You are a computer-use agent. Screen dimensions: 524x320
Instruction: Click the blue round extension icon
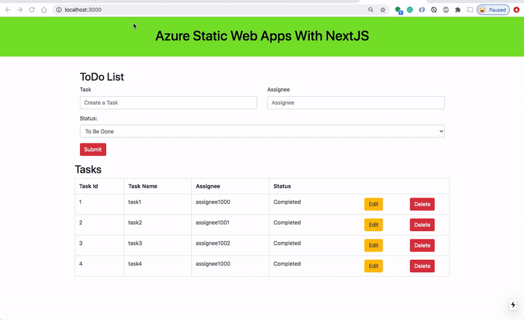click(422, 10)
